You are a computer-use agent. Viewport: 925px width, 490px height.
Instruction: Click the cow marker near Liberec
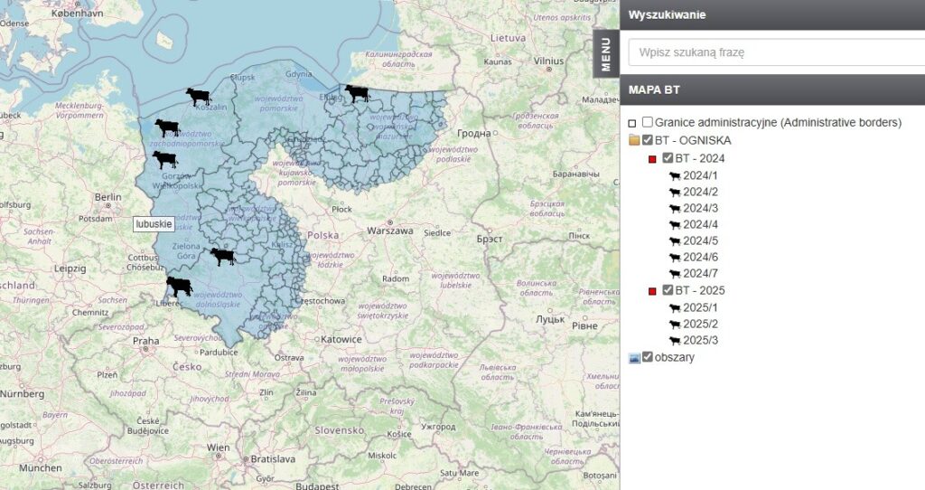[180, 287]
